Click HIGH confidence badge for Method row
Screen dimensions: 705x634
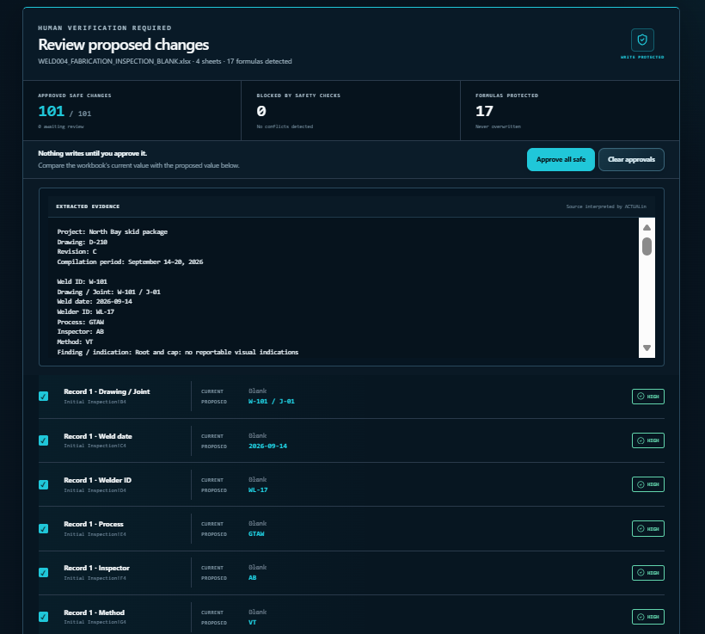[648, 617]
